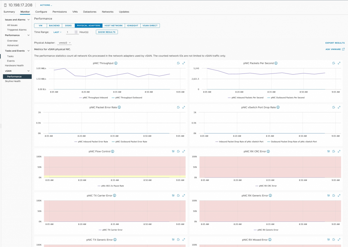Click the info icon beside pNIC TX Carrier Error
The image size is (348, 247).
tap(115, 196)
